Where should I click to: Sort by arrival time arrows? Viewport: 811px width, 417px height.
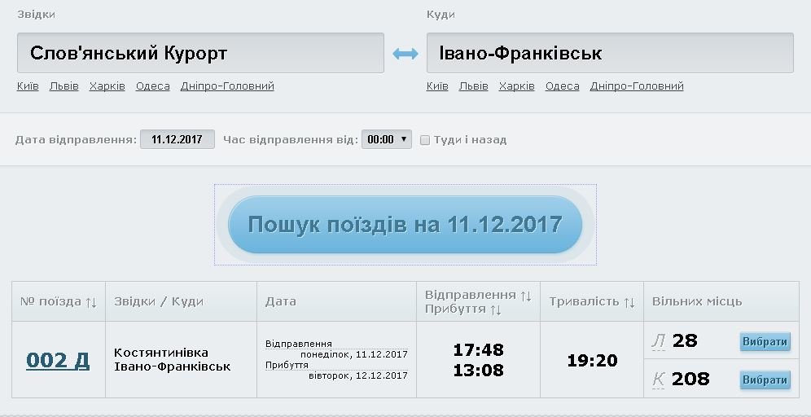[x=495, y=310]
